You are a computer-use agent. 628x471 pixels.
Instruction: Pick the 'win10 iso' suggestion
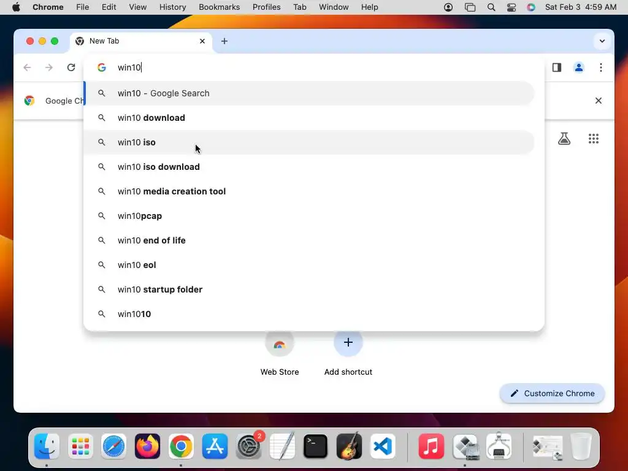coord(309,142)
